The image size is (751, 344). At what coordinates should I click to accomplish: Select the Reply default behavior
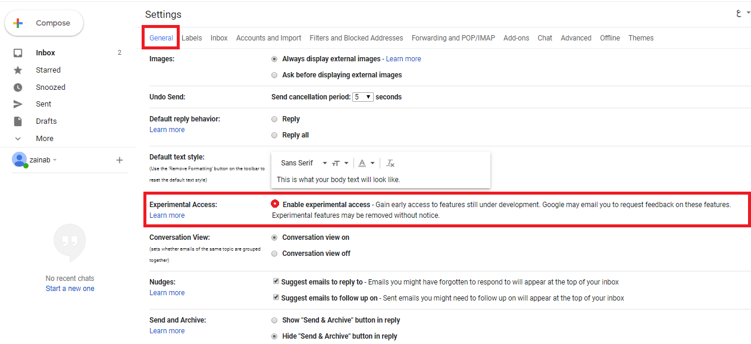click(274, 119)
